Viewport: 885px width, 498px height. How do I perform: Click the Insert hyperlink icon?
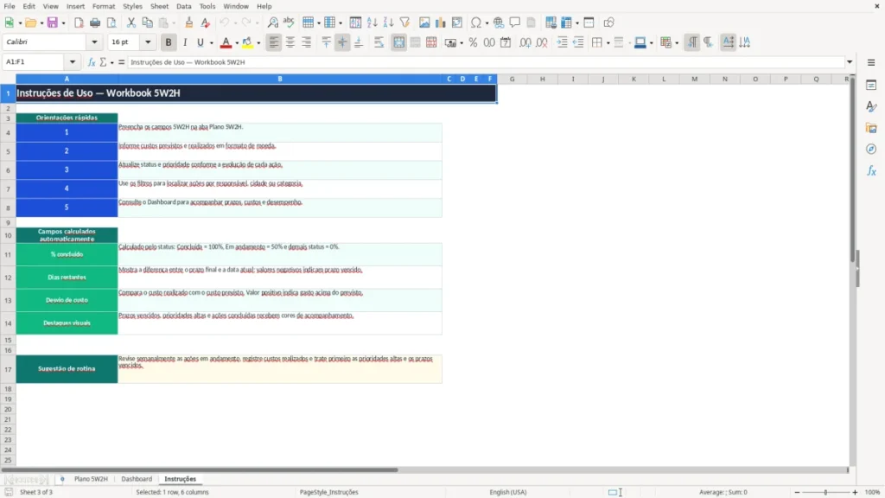[499, 22]
